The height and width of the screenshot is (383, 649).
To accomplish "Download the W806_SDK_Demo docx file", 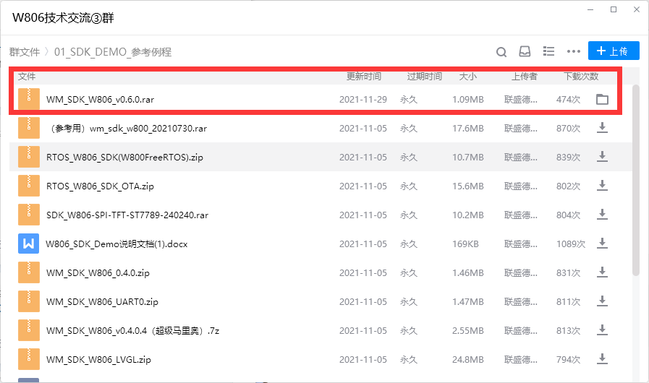I will click(x=602, y=244).
